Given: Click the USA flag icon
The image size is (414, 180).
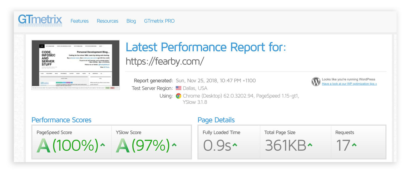Looking at the screenshot, I should (178, 88).
